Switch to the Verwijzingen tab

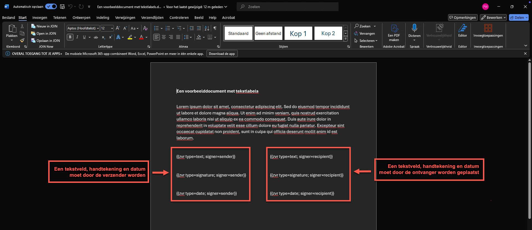click(x=125, y=17)
